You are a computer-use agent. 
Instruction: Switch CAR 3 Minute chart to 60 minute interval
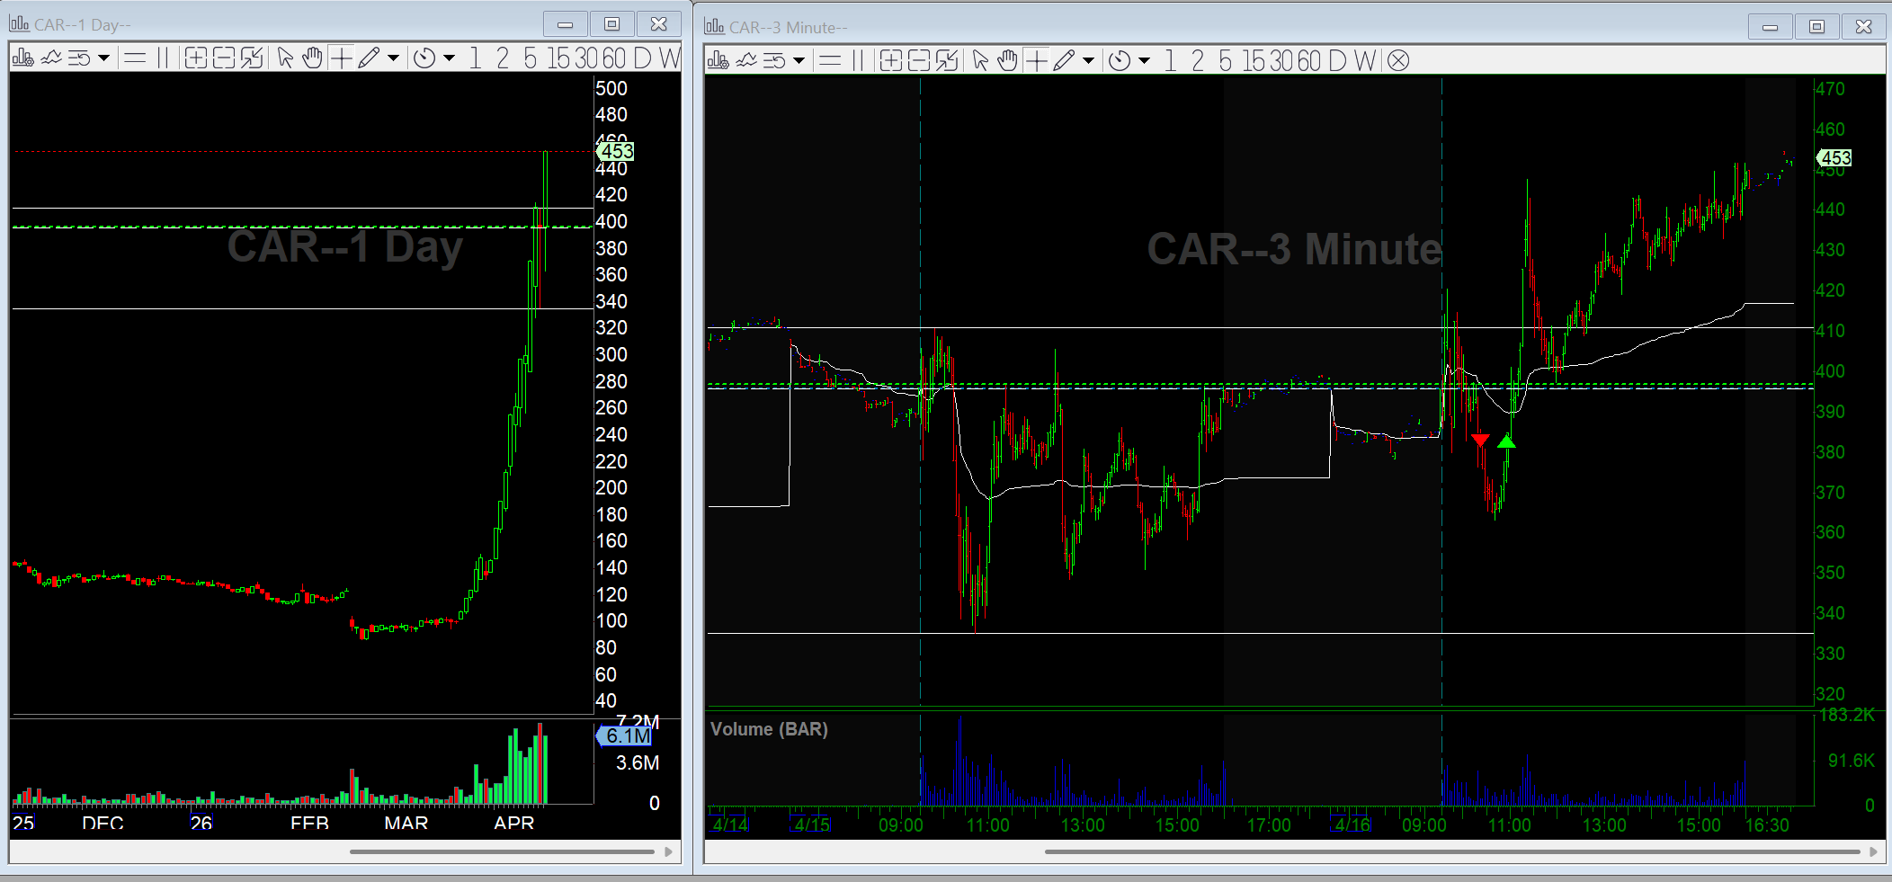click(1309, 60)
